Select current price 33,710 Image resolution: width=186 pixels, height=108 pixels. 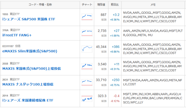click(101, 80)
